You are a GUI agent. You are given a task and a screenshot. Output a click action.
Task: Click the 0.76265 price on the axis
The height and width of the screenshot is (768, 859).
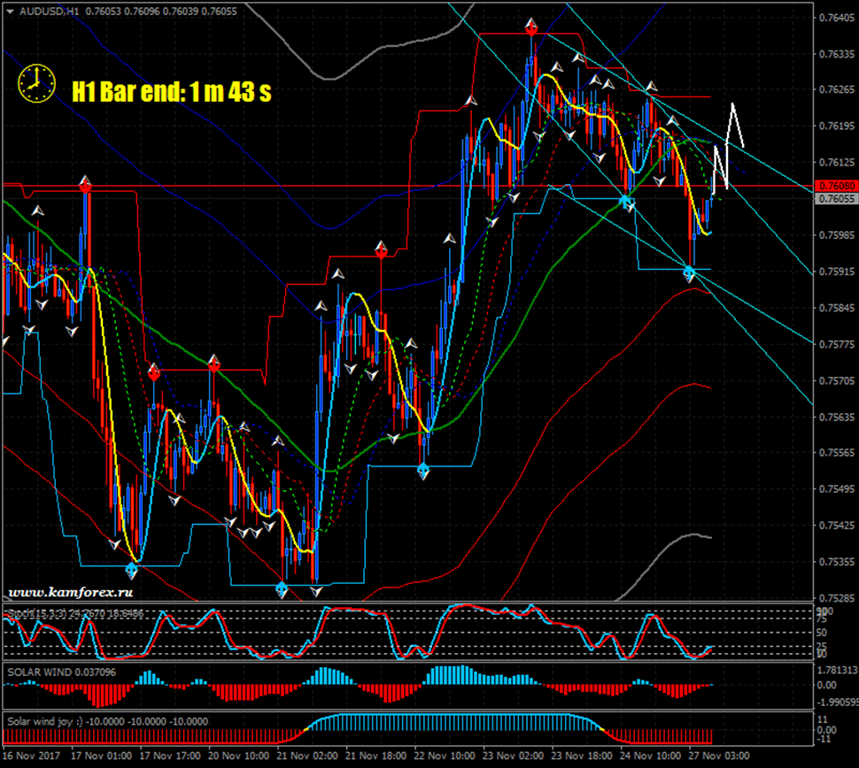[x=837, y=89]
